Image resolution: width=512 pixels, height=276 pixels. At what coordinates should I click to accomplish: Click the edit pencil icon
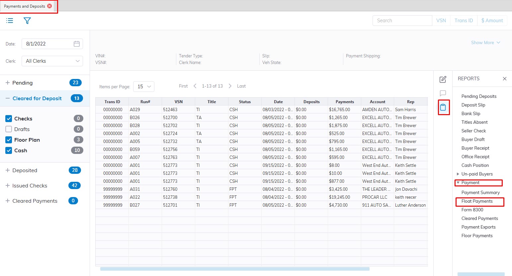pos(443,80)
